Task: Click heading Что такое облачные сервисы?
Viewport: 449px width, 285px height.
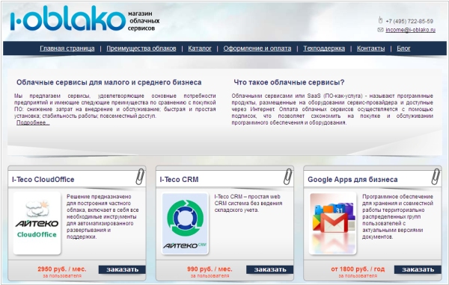Action: 289,82
